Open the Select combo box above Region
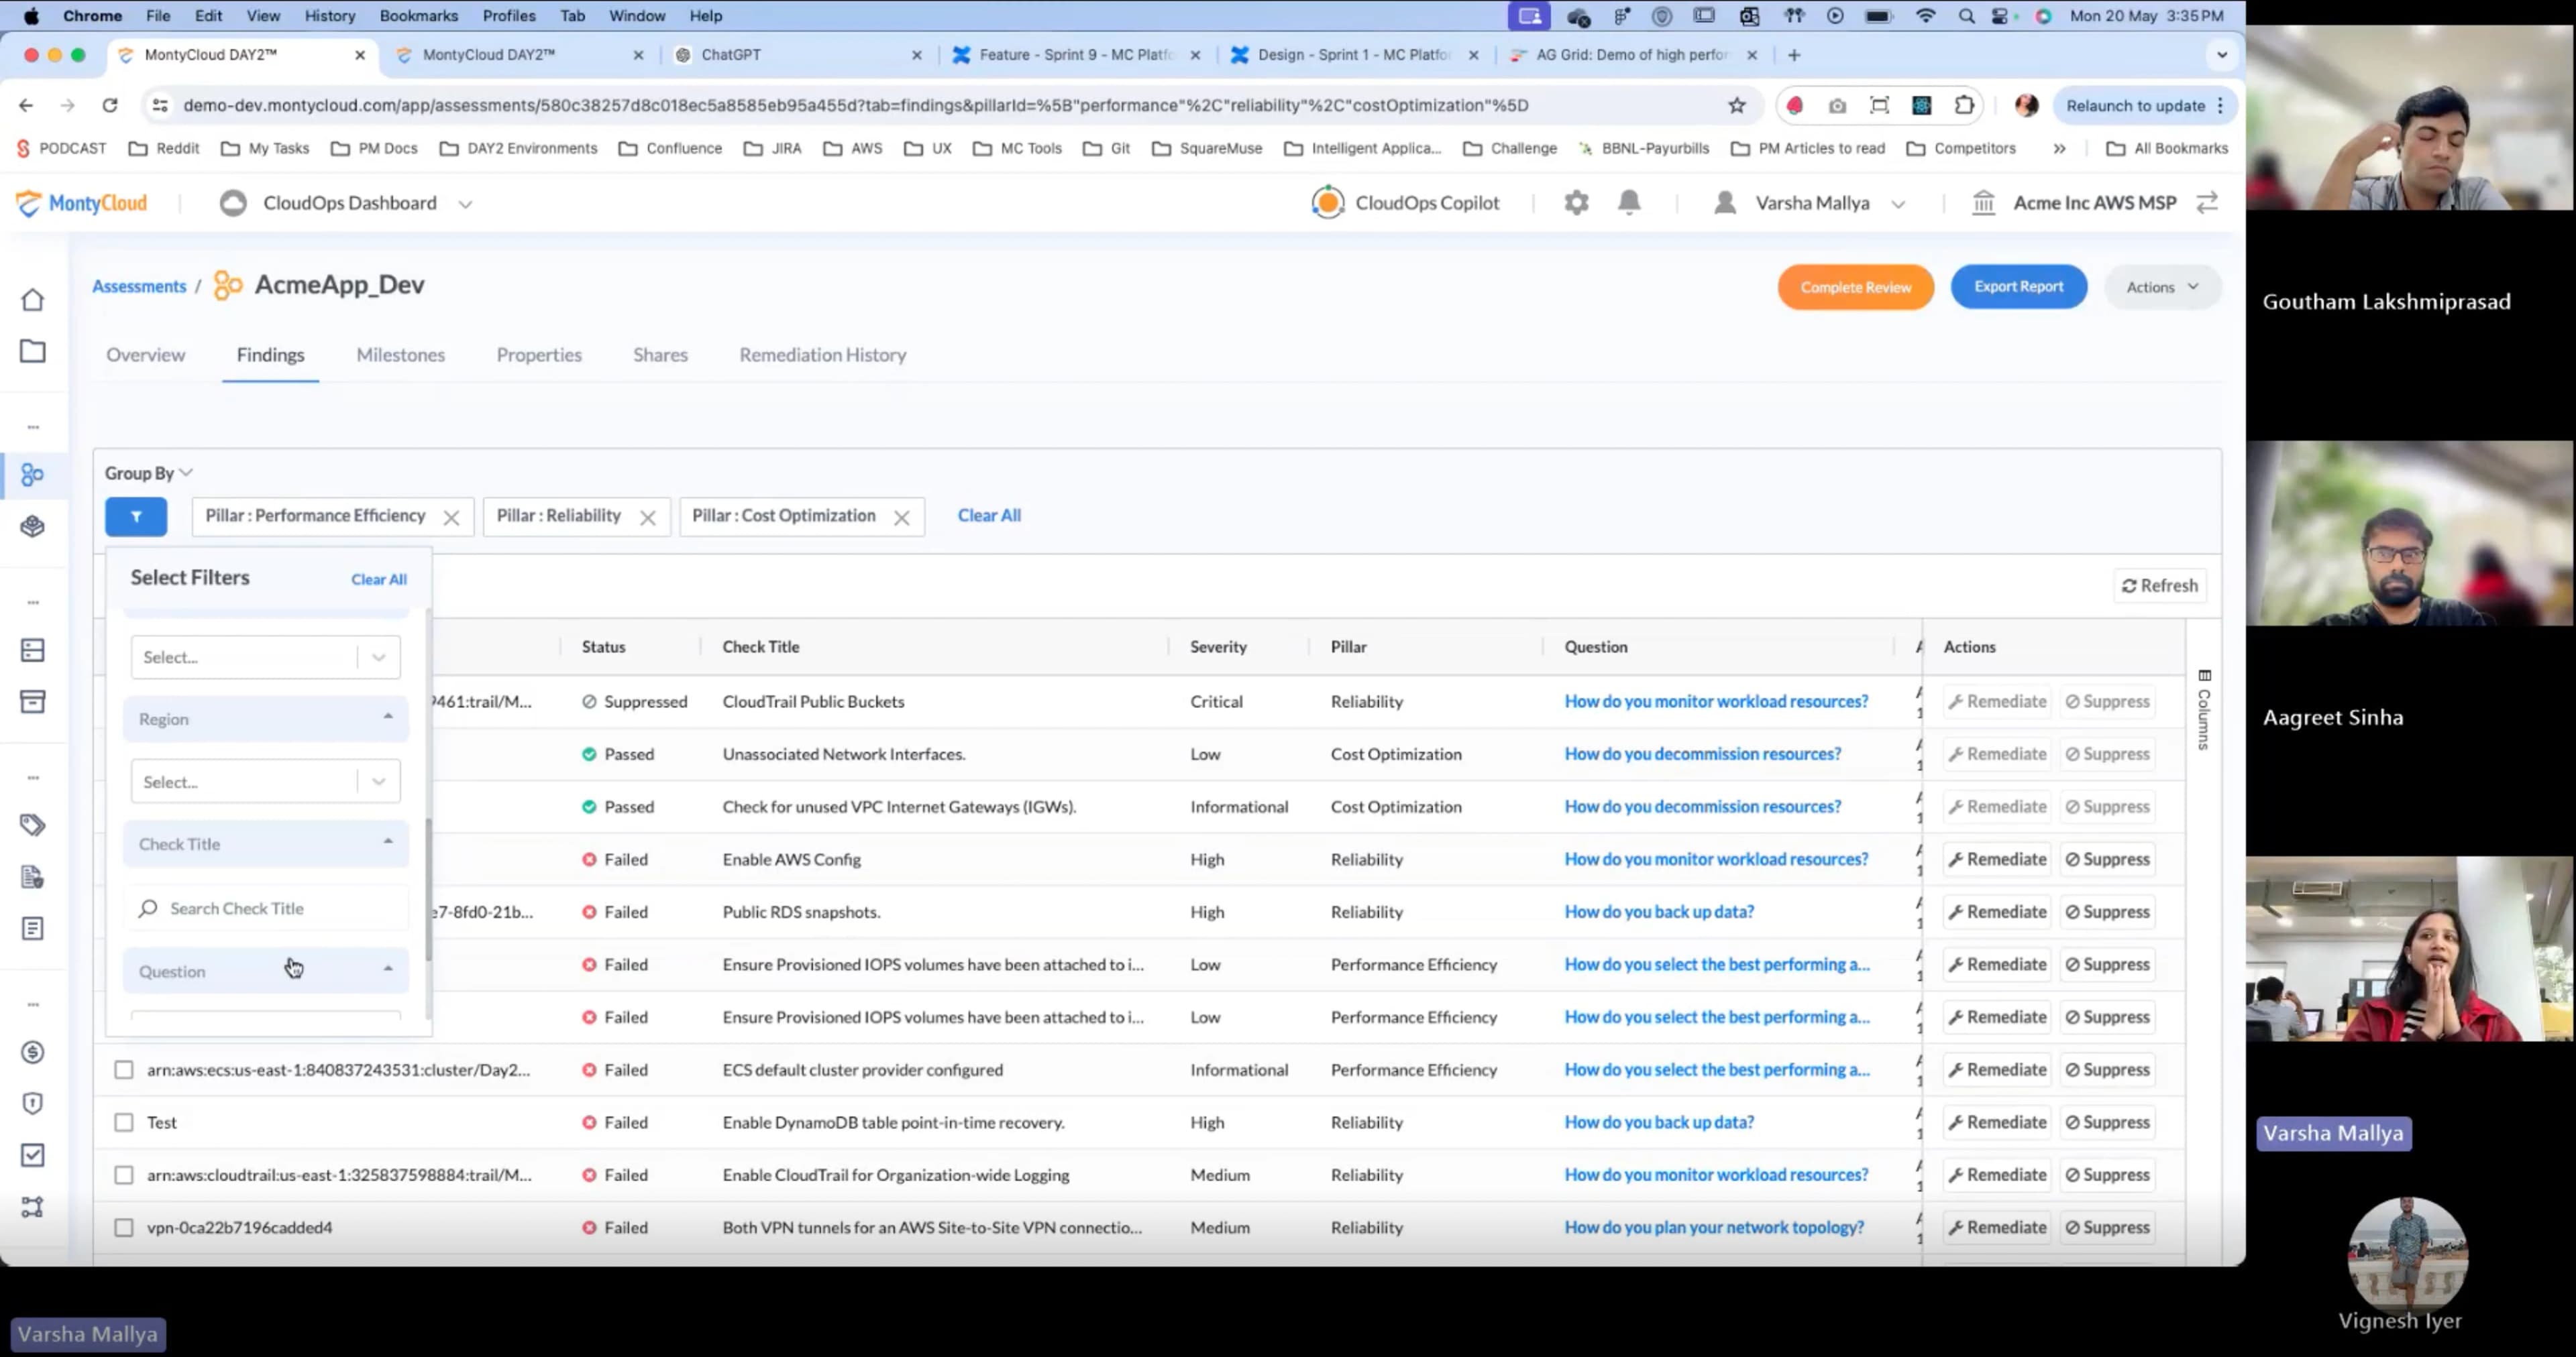Image resolution: width=2576 pixels, height=1357 pixels. pos(266,656)
